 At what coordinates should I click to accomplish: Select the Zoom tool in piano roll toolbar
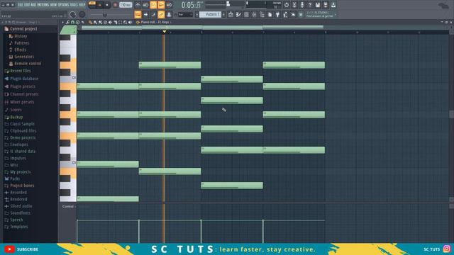click(x=126, y=22)
